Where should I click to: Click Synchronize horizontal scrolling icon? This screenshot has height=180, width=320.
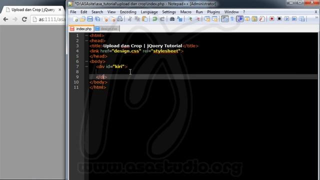(x=214, y=19)
